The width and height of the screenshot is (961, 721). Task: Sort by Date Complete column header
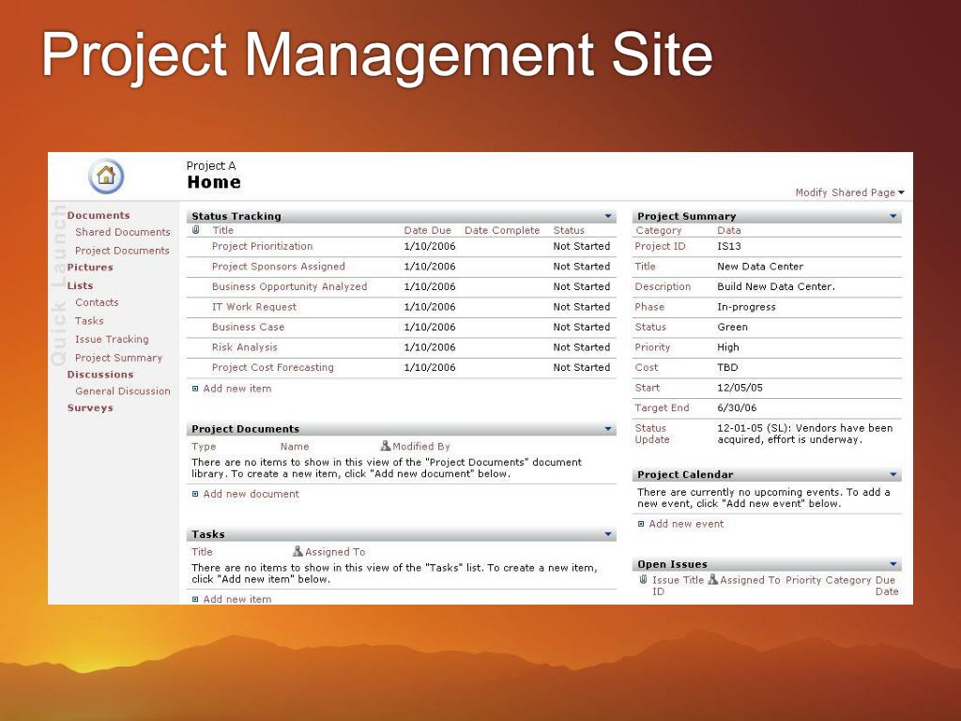click(503, 231)
